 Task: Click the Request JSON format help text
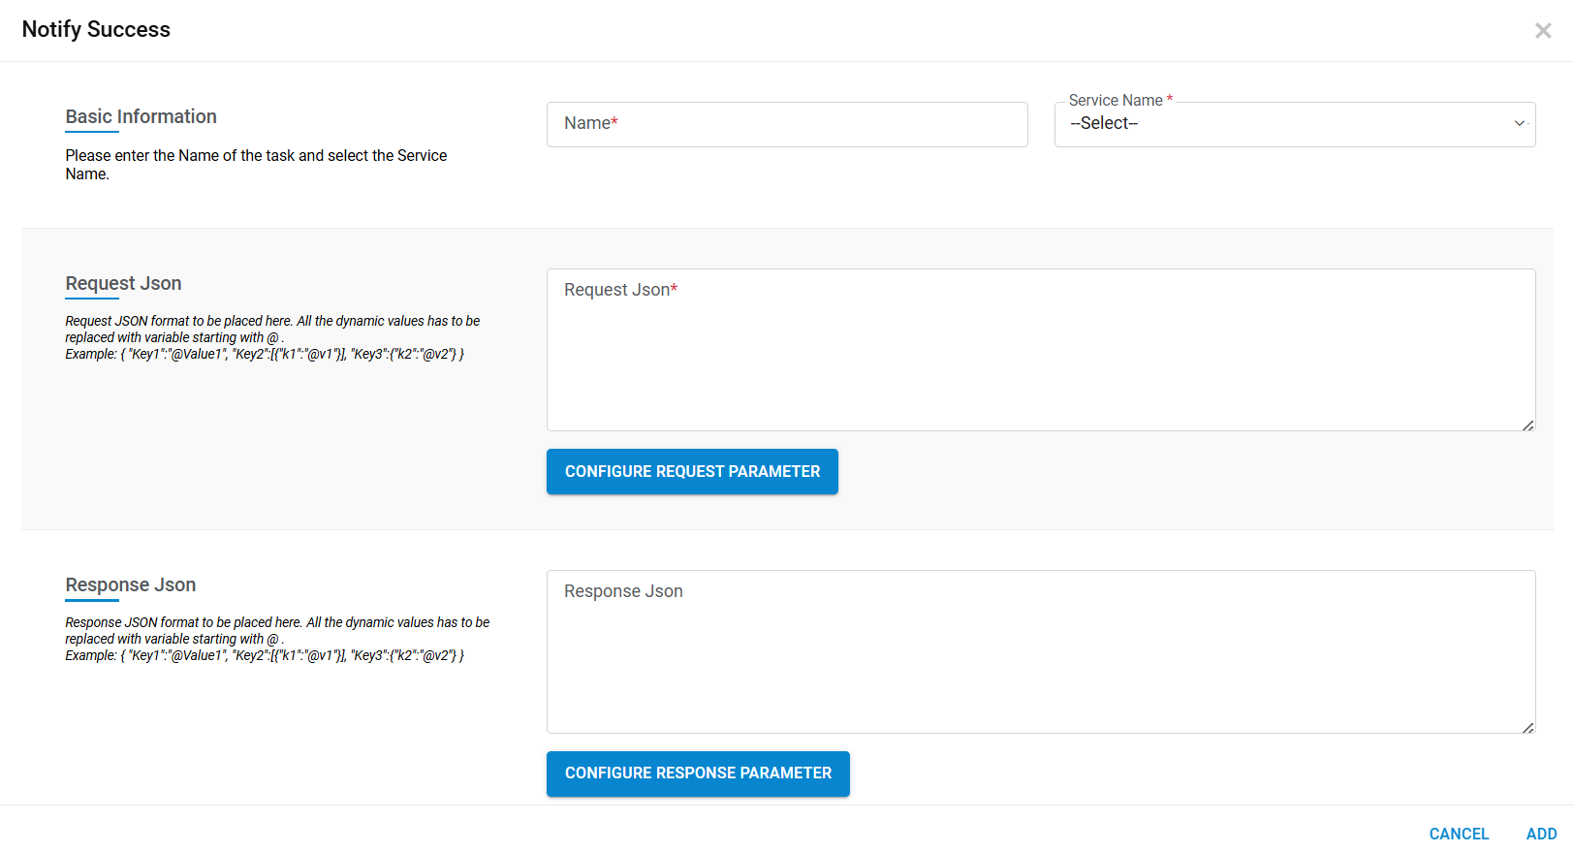click(271, 337)
